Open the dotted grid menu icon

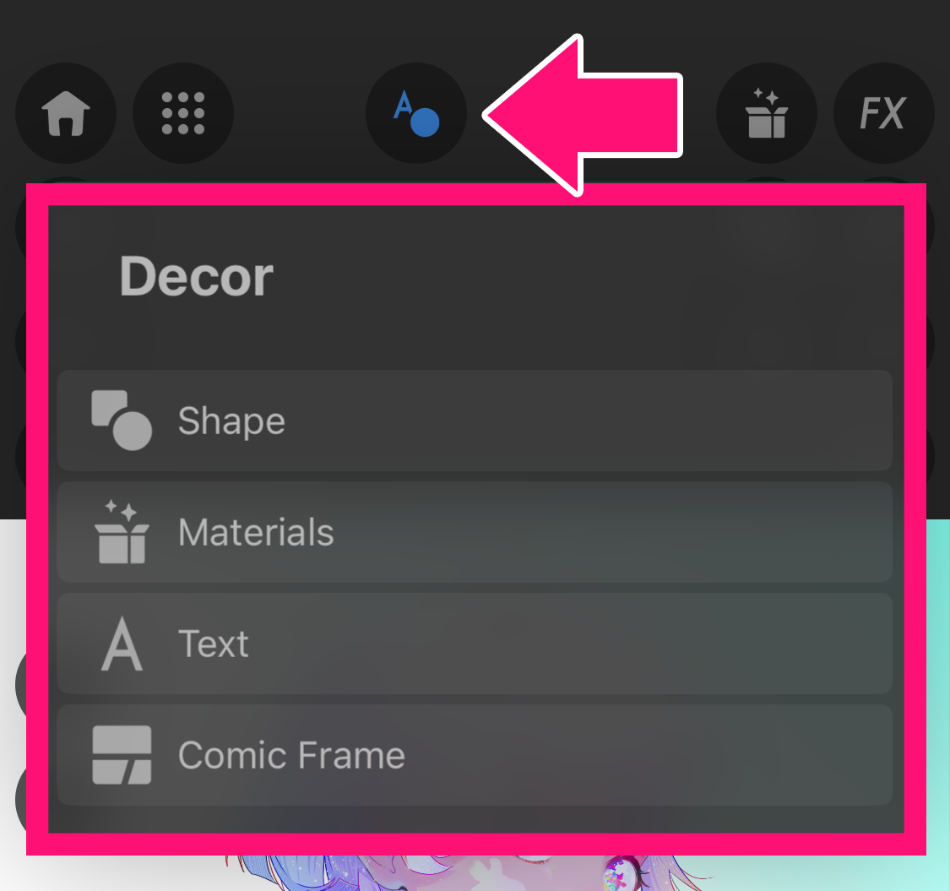click(x=183, y=113)
